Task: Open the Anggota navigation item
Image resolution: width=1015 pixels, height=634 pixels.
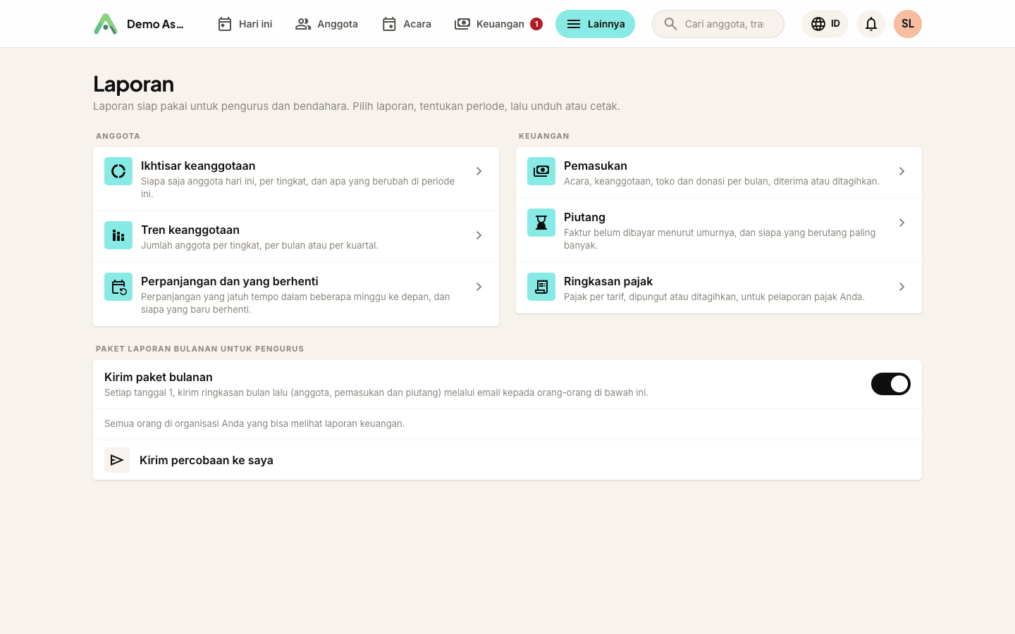Action: click(x=326, y=24)
